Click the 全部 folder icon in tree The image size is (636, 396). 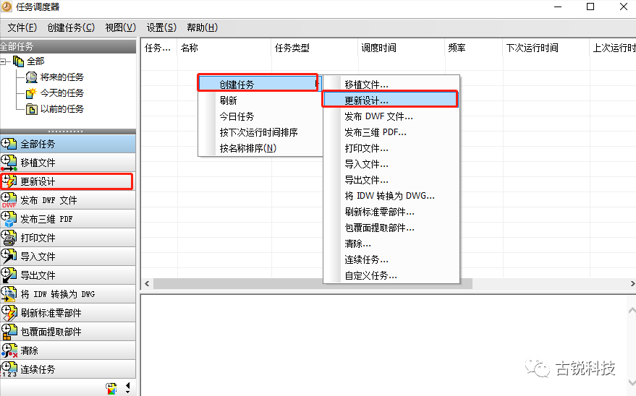[x=18, y=61]
